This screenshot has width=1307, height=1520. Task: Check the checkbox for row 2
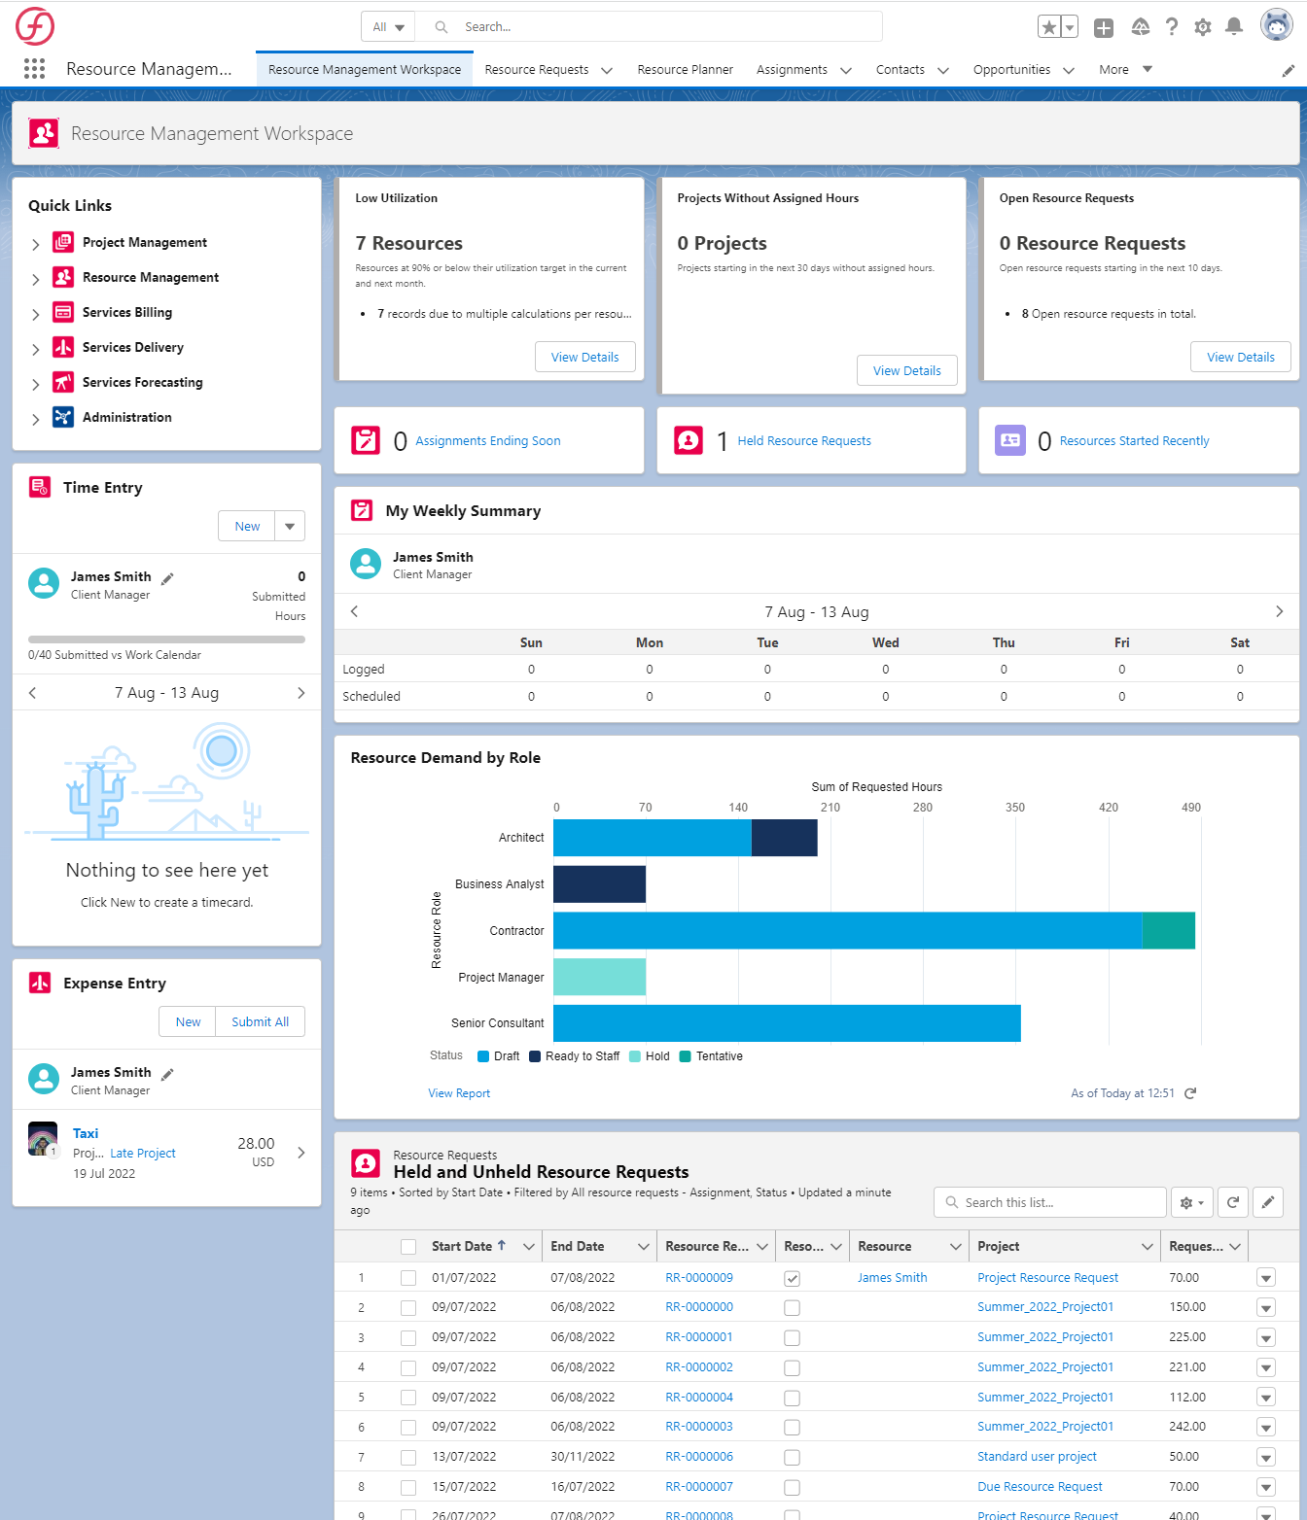(x=408, y=1308)
